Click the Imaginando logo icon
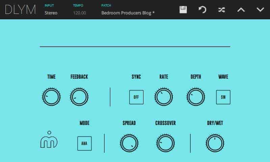 coord(49,140)
